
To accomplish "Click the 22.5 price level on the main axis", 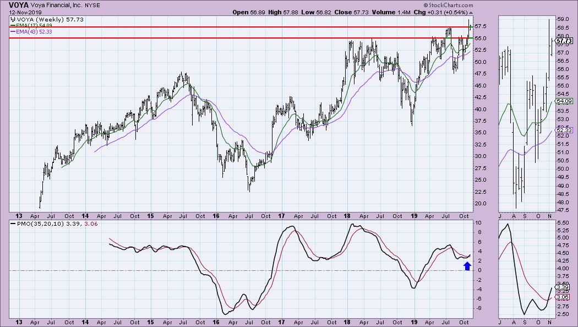I will 481,192.
